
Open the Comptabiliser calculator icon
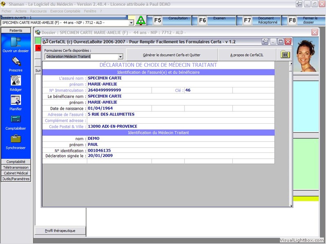[15, 120]
